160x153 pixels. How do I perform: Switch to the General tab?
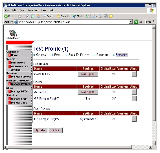pos(41,55)
